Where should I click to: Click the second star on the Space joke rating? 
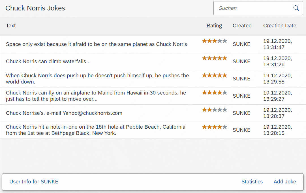click(209, 41)
